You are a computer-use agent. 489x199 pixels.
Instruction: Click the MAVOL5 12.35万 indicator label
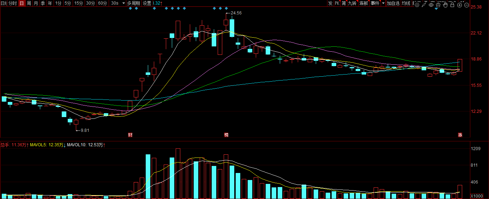pyautogui.click(x=47, y=145)
